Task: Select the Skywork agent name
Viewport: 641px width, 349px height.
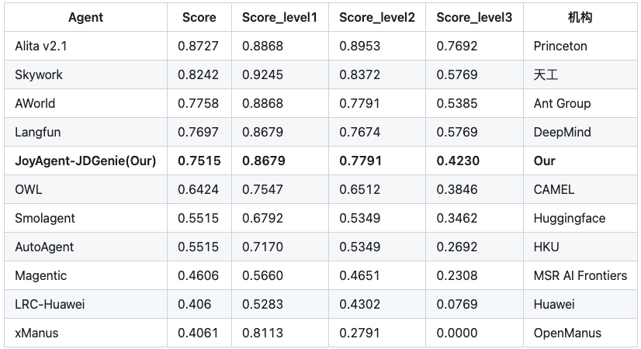Action: [x=39, y=74]
